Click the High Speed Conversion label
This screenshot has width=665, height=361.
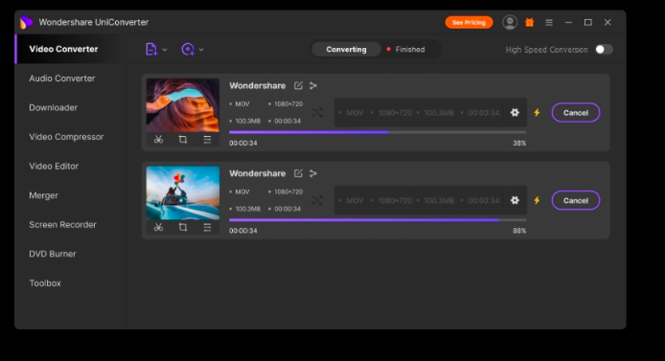tap(547, 50)
